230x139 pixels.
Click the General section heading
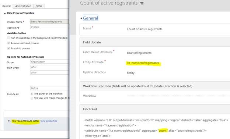pyautogui.click(x=90, y=18)
